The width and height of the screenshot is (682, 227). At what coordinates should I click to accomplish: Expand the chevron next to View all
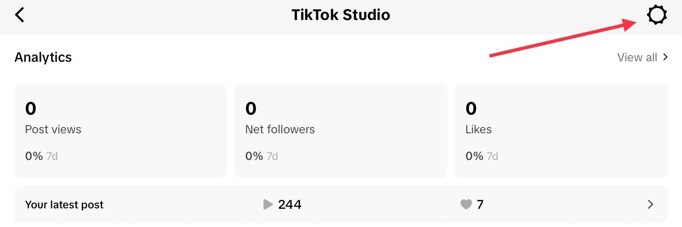(x=665, y=57)
